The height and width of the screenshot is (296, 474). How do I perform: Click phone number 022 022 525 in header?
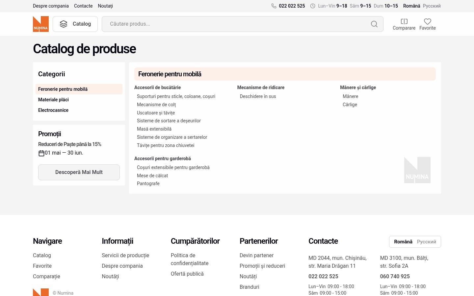pos(292,6)
